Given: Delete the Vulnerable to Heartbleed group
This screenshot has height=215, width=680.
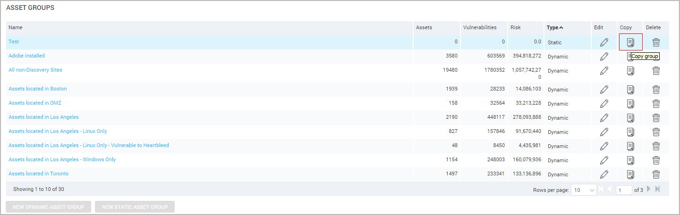Looking at the screenshot, I should [x=656, y=146].
